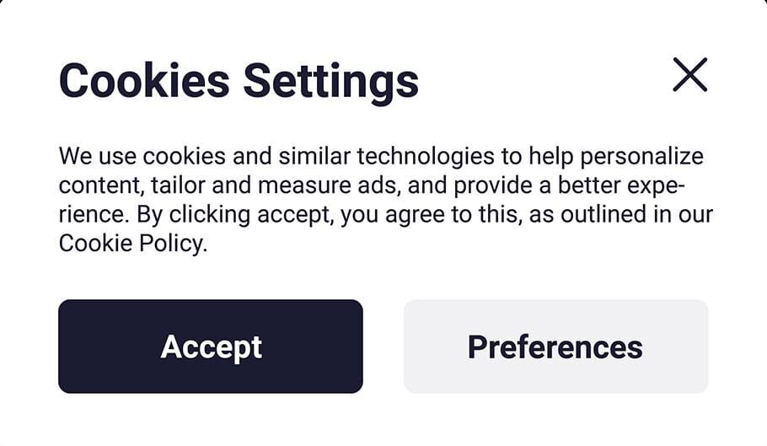Agree to cookie use via Accept
This screenshot has width=767, height=446.
coord(211,347)
